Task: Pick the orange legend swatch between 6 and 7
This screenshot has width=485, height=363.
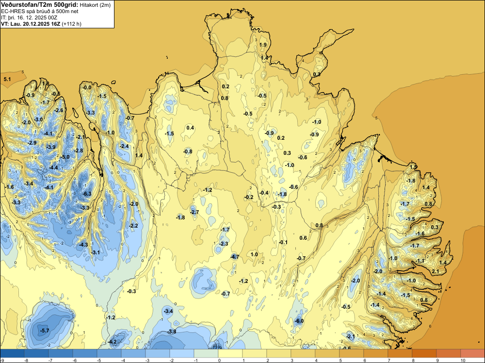Action: 376,353
